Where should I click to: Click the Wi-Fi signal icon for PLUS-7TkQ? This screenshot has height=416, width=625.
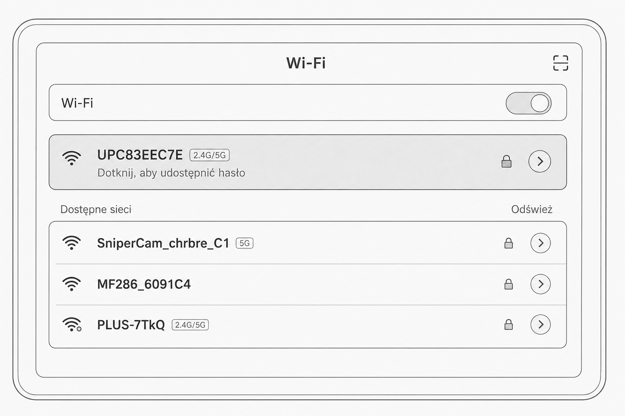(72, 325)
